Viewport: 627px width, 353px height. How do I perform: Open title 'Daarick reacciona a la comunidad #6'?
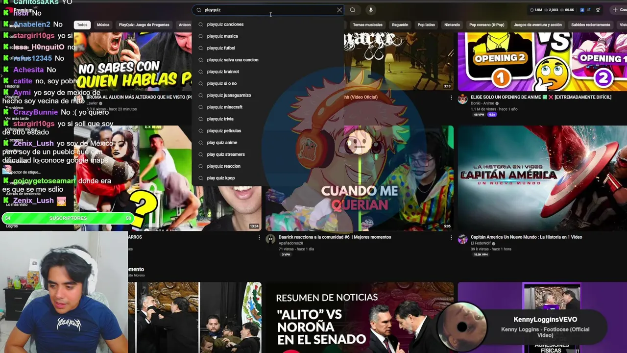coord(335,237)
